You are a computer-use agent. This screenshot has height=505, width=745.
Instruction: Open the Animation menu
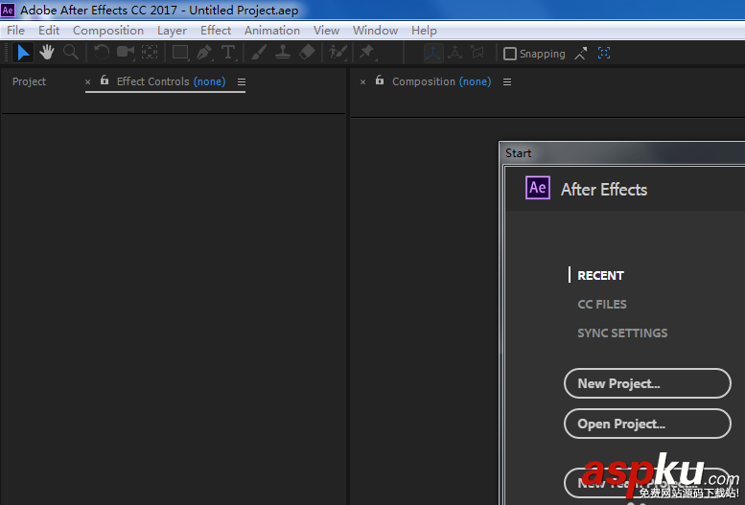(x=272, y=31)
